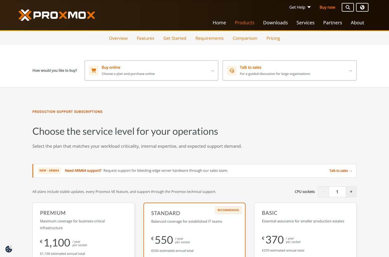389x257 pixels.
Task: Decrease CPU sockets with minus button
Action: [x=324, y=192]
